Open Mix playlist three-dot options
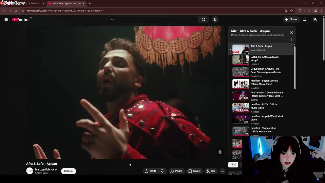This screenshot has height=183, width=325. (291, 40)
